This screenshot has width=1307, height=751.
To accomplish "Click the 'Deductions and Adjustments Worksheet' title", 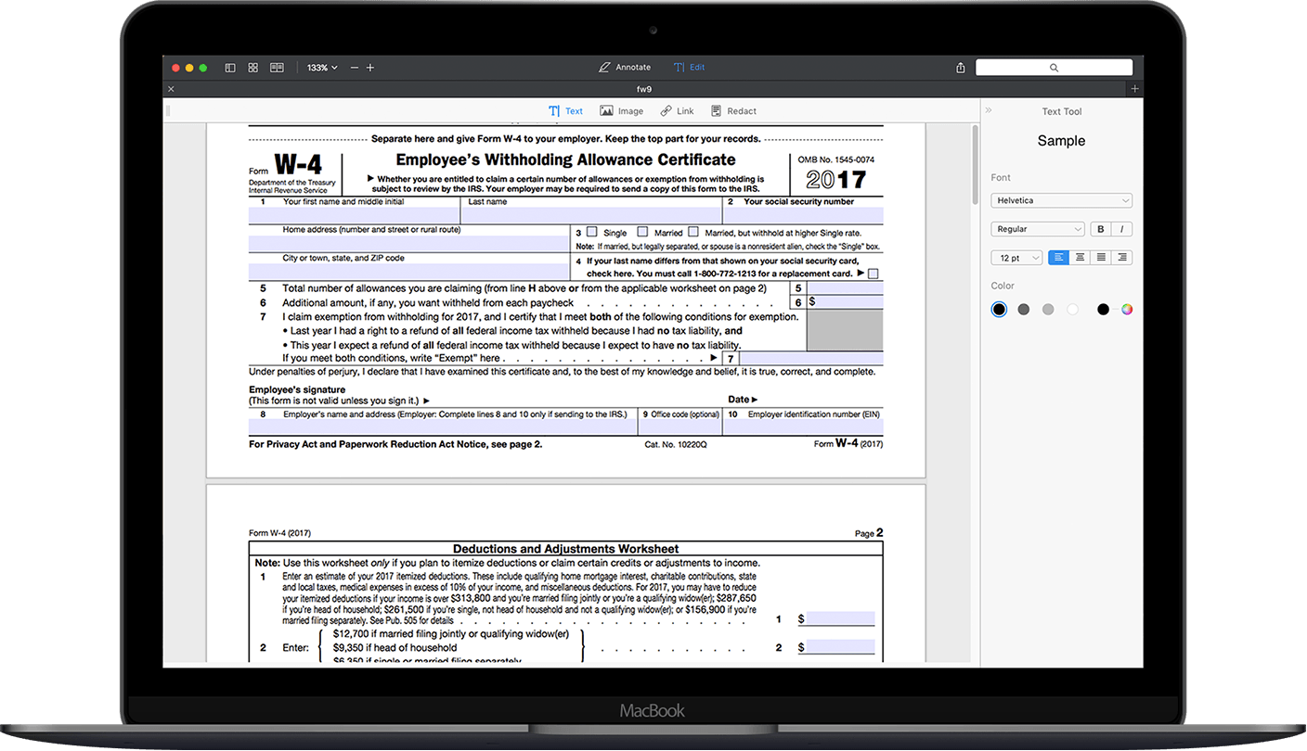I will click(x=565, y=549).
